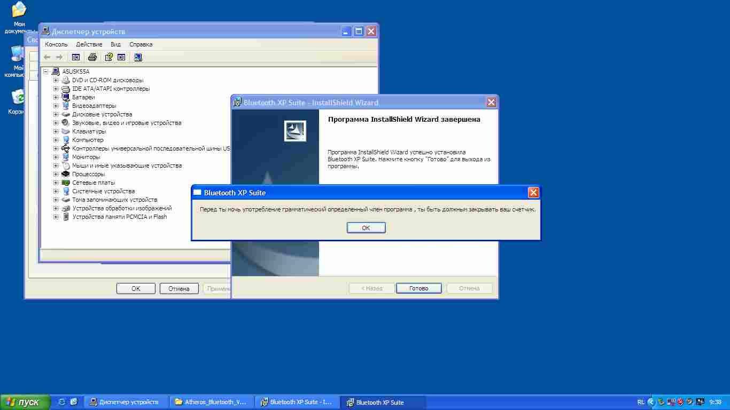This screenshot has width=730, height=410.
Task: Expand the Компьютер node
Action: click(x=56, y=140)
